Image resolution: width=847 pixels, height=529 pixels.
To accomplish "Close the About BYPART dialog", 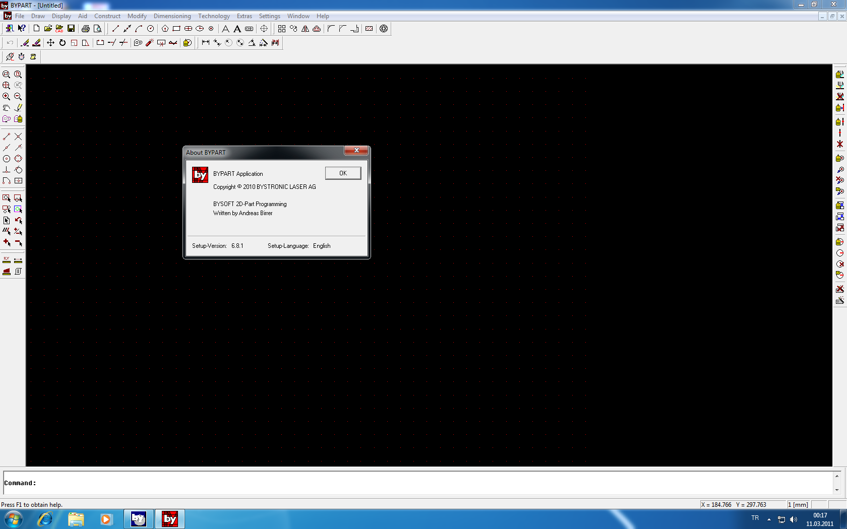I will 343,173.
